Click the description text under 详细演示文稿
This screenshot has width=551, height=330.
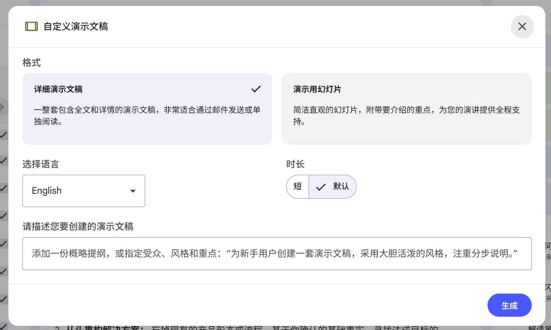[x=147, y=116]
